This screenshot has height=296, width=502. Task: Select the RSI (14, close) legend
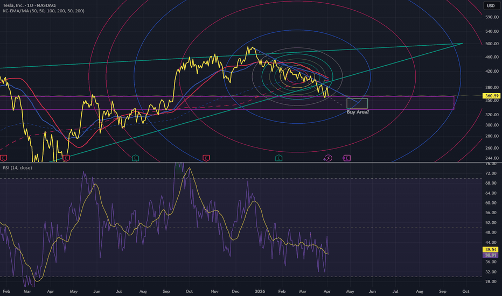pos(17,168)
